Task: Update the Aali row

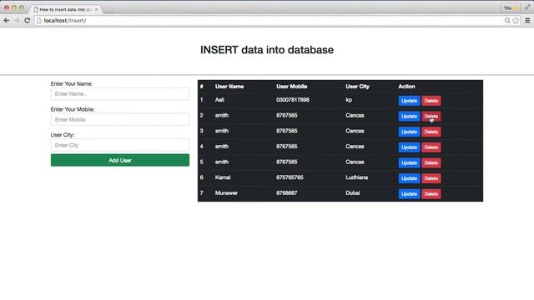Action: [x=409, y=101]
